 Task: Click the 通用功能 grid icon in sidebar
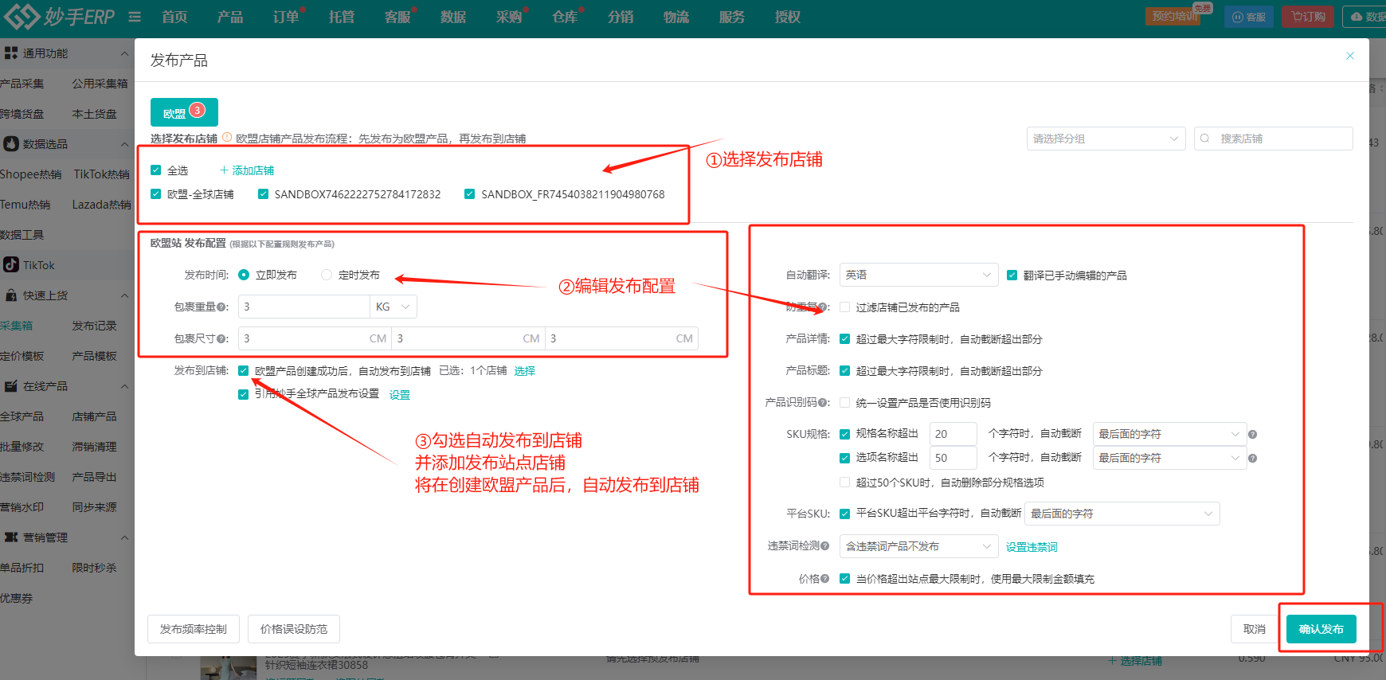click(x=11, y=53)
